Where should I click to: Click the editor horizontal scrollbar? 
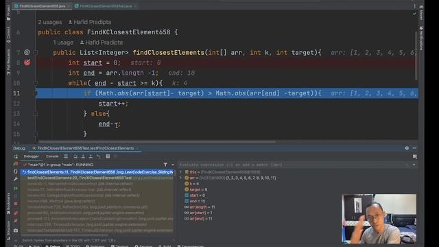(157, 142)
